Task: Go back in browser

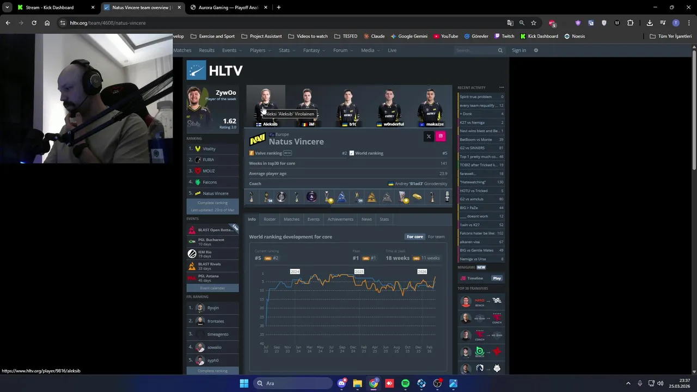Action: 8,23
